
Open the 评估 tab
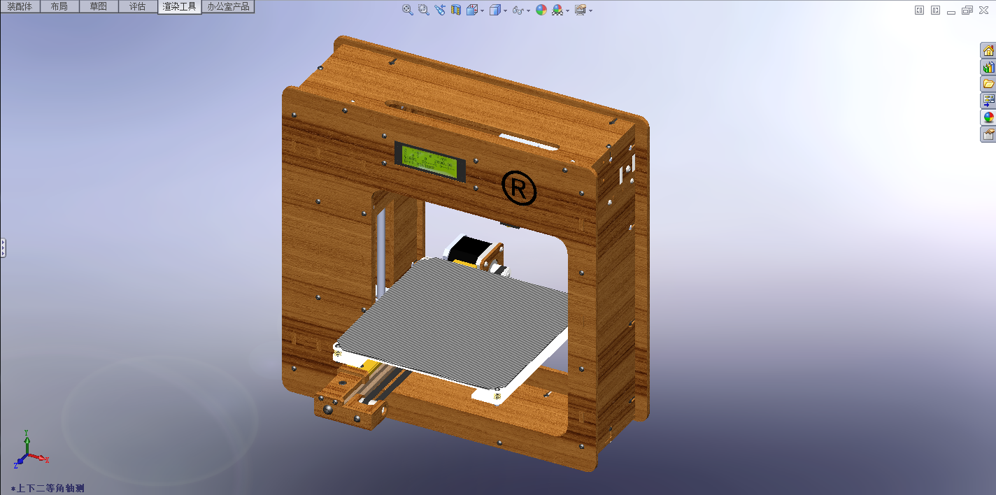(138, 6)
